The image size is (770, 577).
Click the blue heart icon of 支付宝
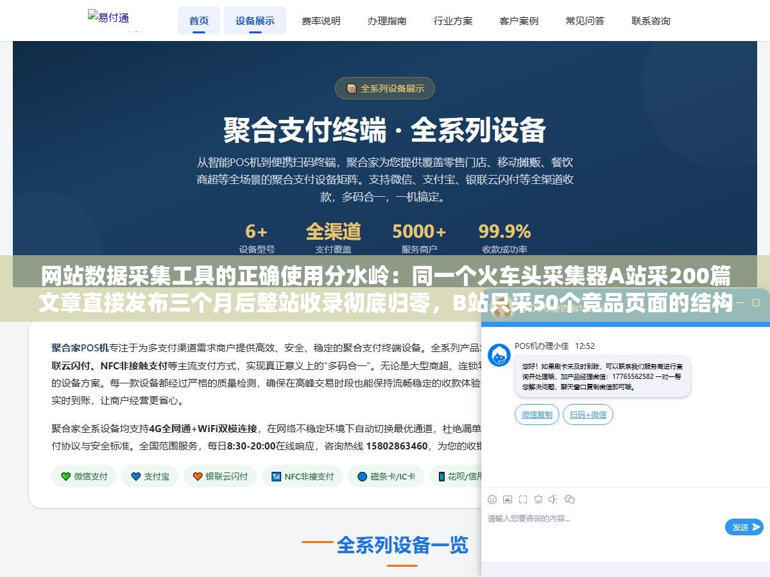coord(135,476)
